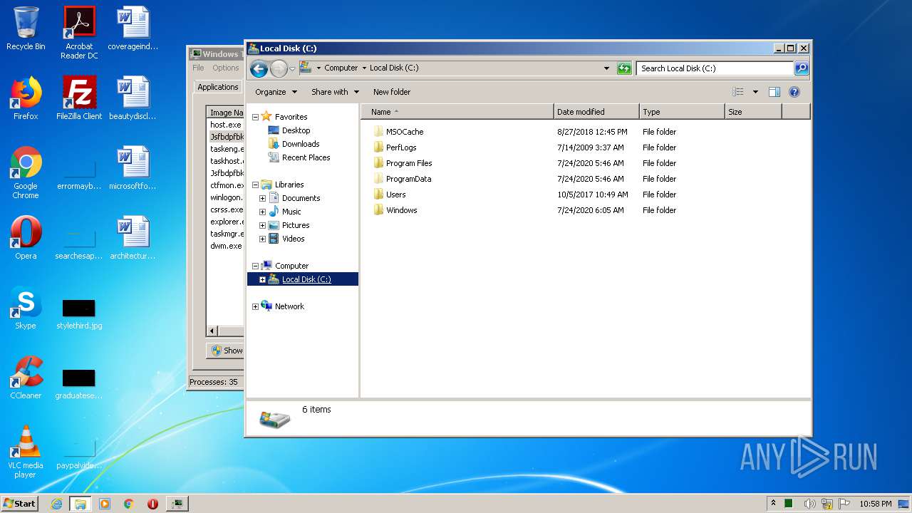Open address bar history dropdown arrow
912x513 pixels.
[606, 68]
